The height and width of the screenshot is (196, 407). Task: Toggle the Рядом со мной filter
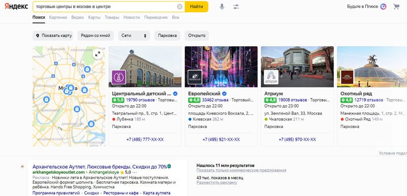96,36
